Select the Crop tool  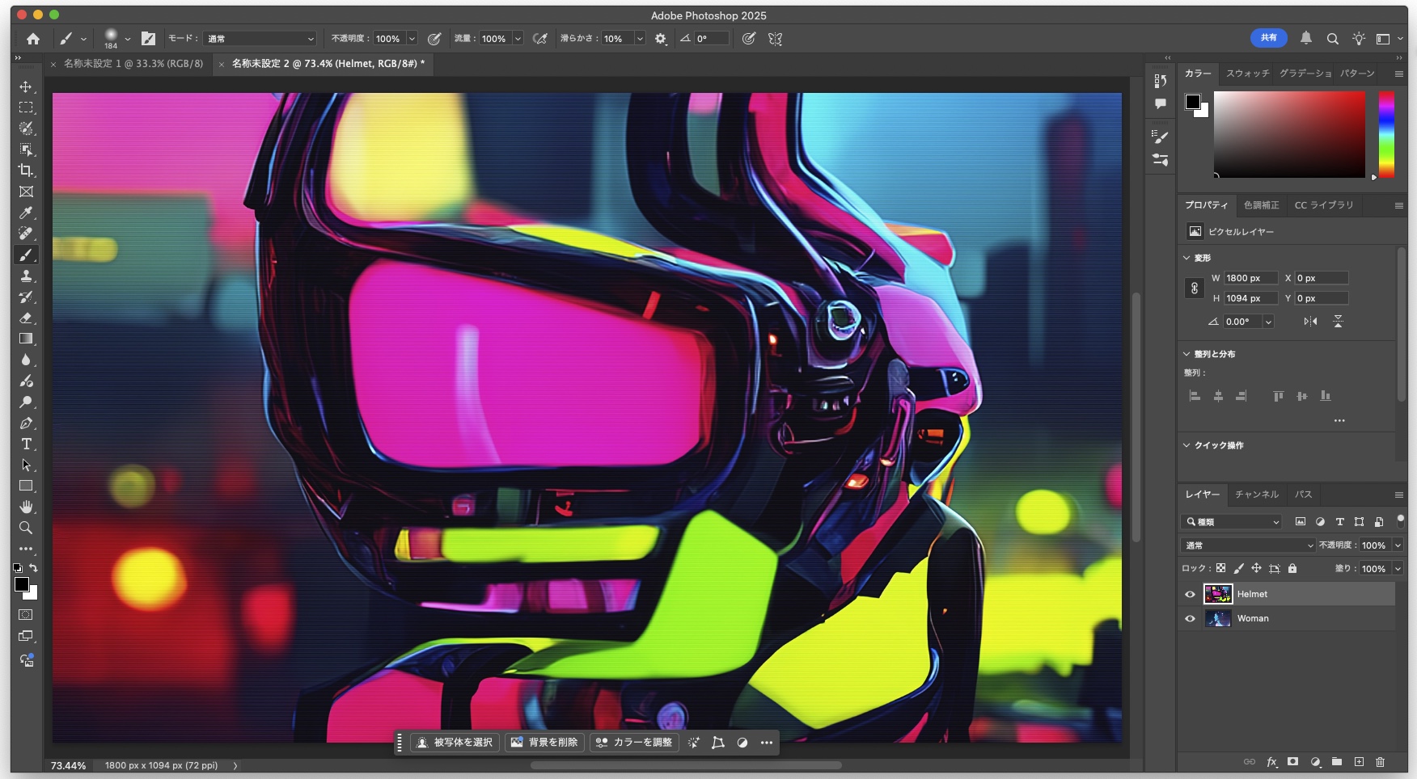click(x=26, y=171)
